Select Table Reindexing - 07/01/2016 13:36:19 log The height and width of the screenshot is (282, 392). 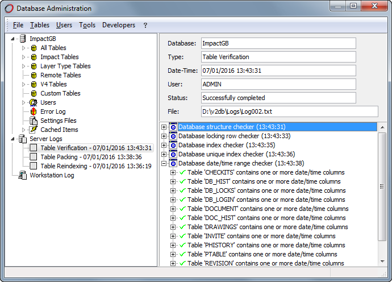96,166
